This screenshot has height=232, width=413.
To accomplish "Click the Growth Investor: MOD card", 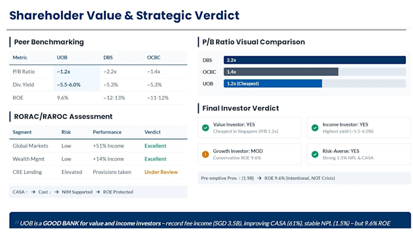I will [250, 154].
